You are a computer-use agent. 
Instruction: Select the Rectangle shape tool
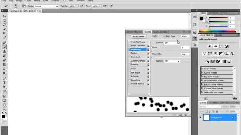coord(4,91)
